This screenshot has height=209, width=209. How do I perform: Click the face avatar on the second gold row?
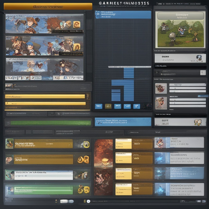(x=10, y=159)
